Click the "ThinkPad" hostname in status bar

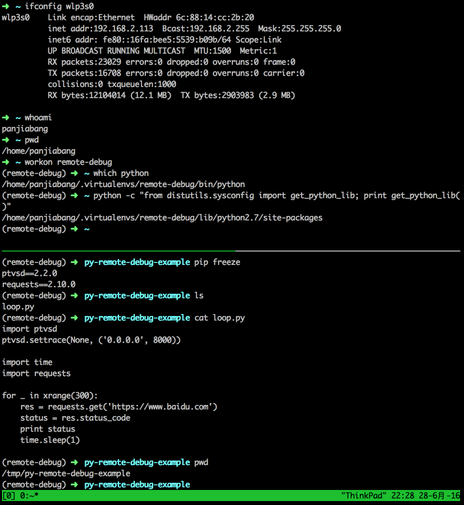[x=364, y=496]
